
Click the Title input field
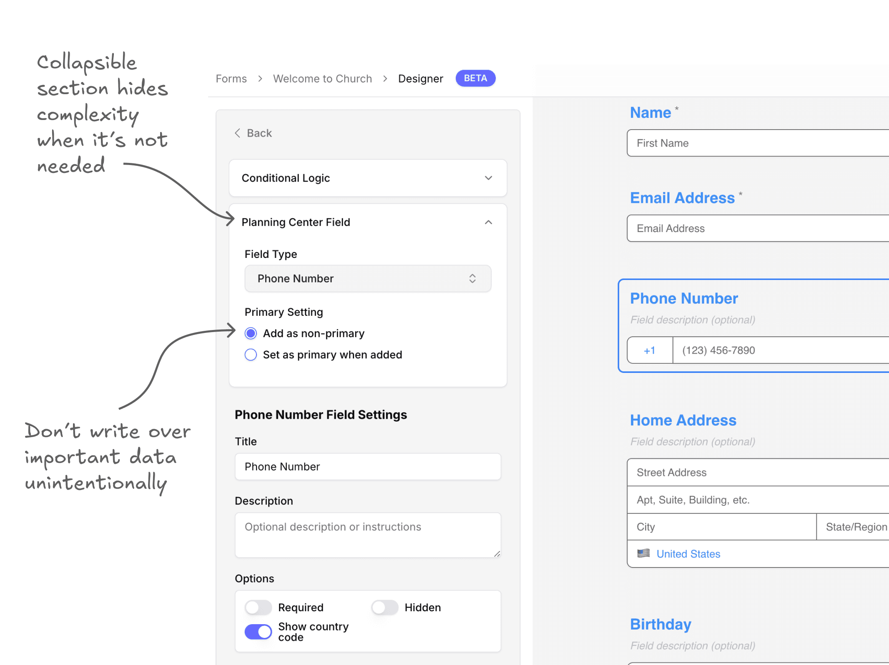pos(367,467)
